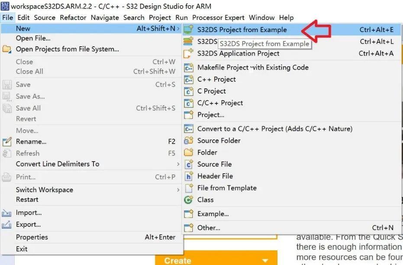Expand Convert Line Delimiters To submenu
Viewport: 403px width, 265px height.
click(178, 164)
